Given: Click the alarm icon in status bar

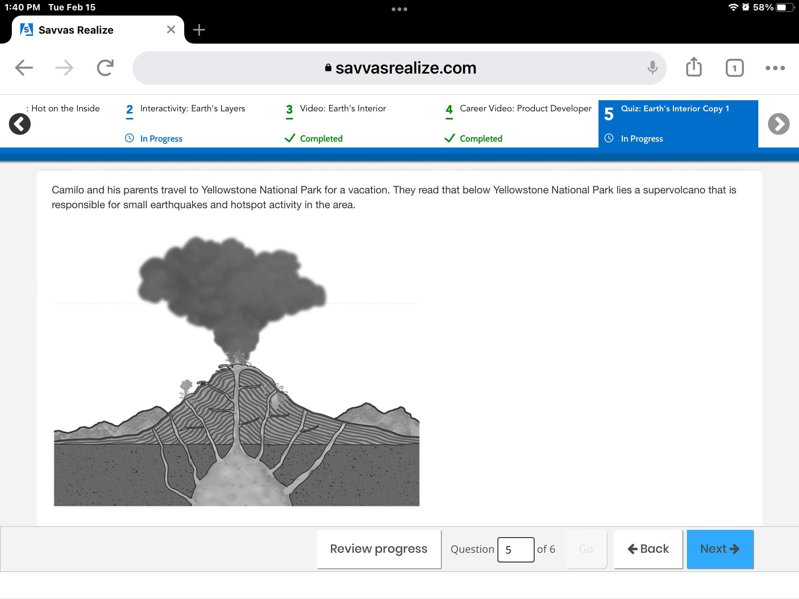Looking at the screenshot, I should [746, 7].
